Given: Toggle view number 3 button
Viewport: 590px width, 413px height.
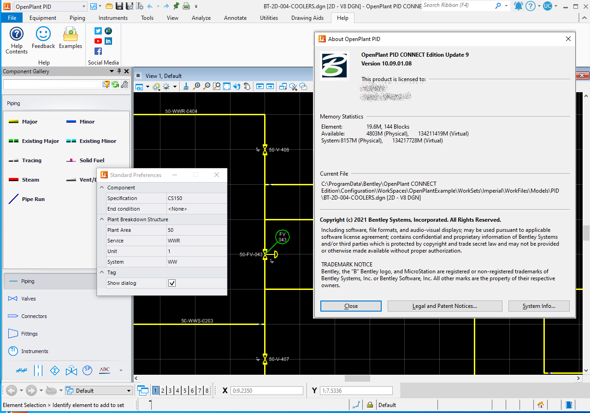Looking at the screenshot, I should pyautogui.click(x=171, y=390).
